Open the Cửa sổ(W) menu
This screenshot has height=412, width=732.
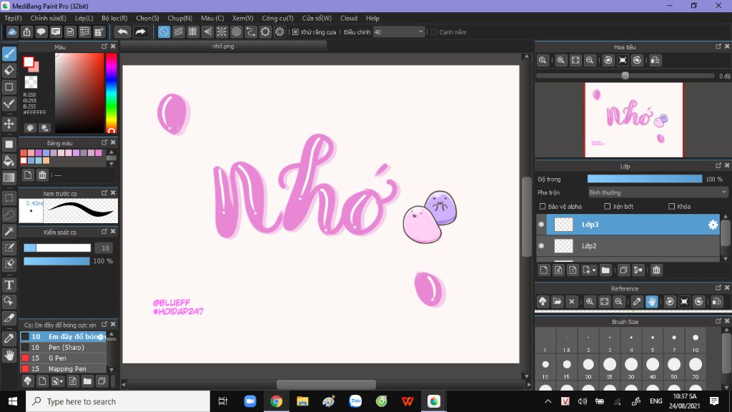(317, 18)
